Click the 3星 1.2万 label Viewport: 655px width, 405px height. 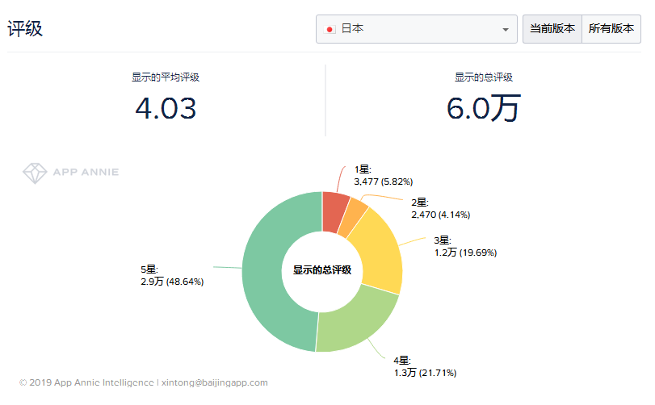(x=464, y=246)
